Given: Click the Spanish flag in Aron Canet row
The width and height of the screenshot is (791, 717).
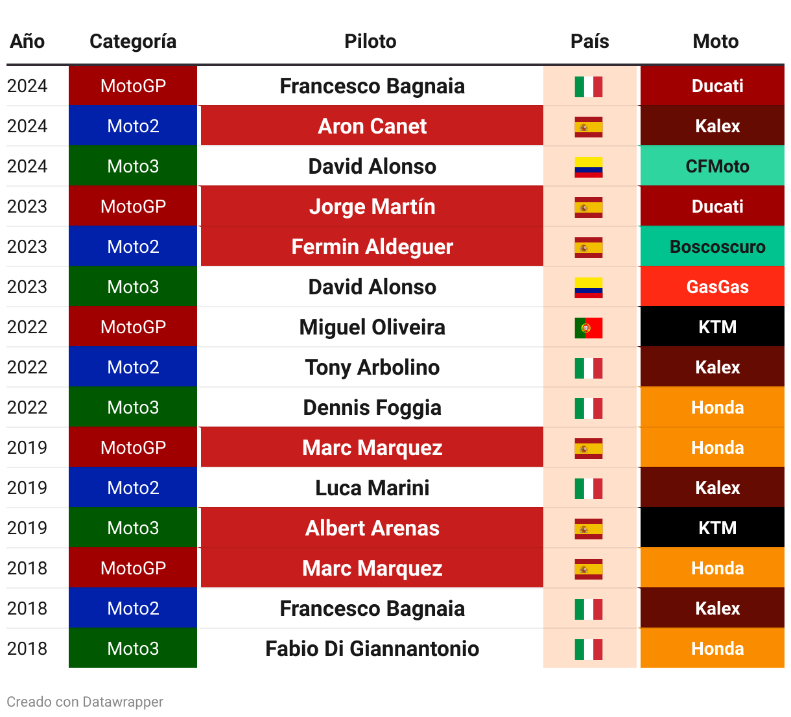Looking at the screenshot, I should click(x=589, y=126).
